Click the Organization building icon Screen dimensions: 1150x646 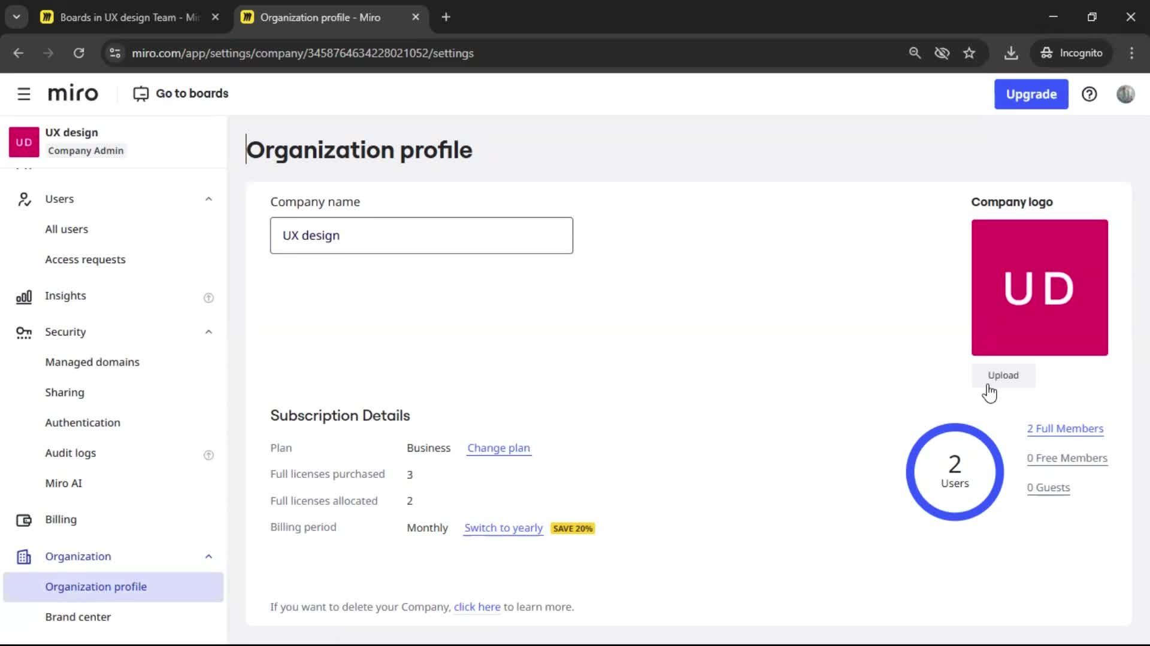(x=24, y=557)
